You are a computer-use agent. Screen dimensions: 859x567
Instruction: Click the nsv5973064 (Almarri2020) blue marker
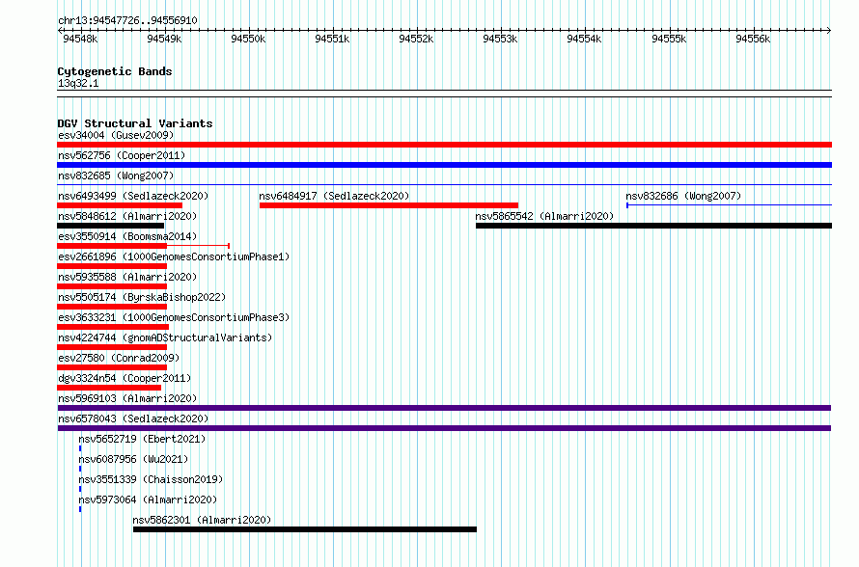coord(80,509)
